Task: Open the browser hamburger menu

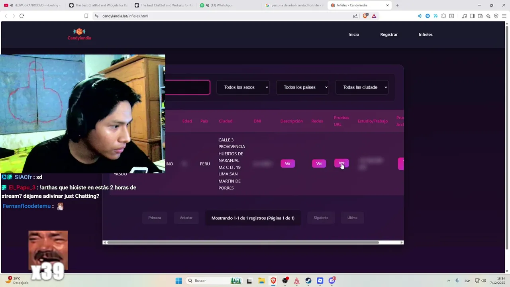Action: (504, 16)
